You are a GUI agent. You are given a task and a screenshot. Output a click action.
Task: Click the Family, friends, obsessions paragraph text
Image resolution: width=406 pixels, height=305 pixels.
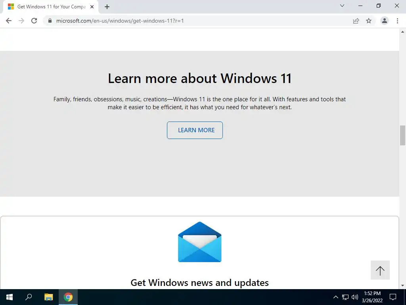pyautogui.click(x=200, y=103)
